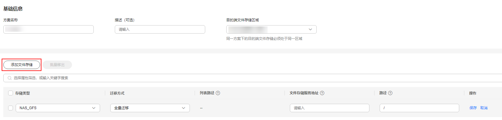Click the search magnifier icon
Screen dimensions: 502x120
tap(10, 78)
